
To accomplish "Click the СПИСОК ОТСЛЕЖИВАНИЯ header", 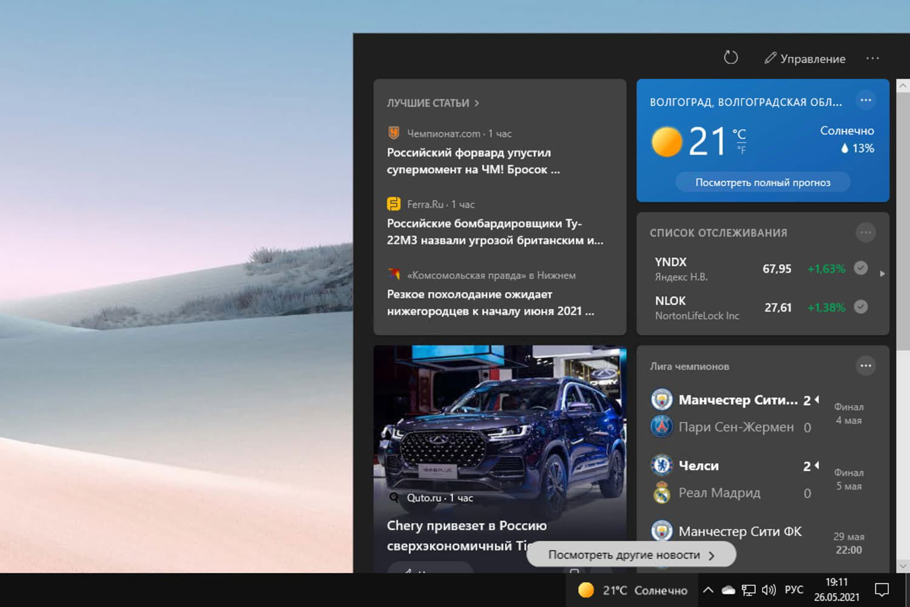I will pyautogui.click(x=718, y=233).
